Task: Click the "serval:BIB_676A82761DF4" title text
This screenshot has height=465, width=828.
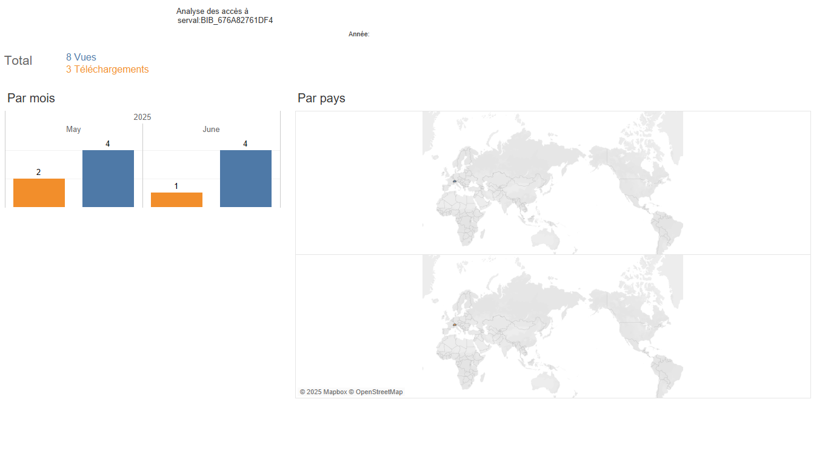Action: (x=225, y=21)
